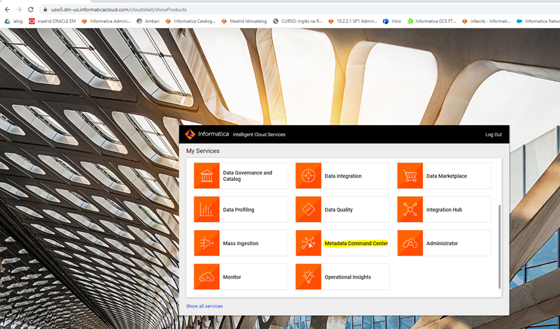Click the Mass Ingestion label

[x=241, y=243]
